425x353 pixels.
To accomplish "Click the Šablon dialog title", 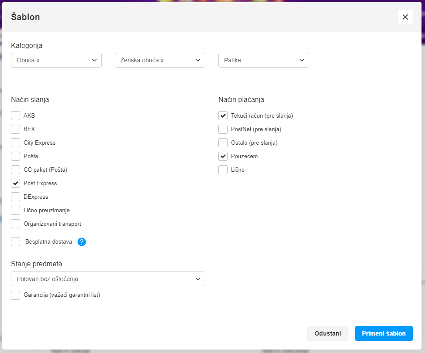I will point(25,17).
